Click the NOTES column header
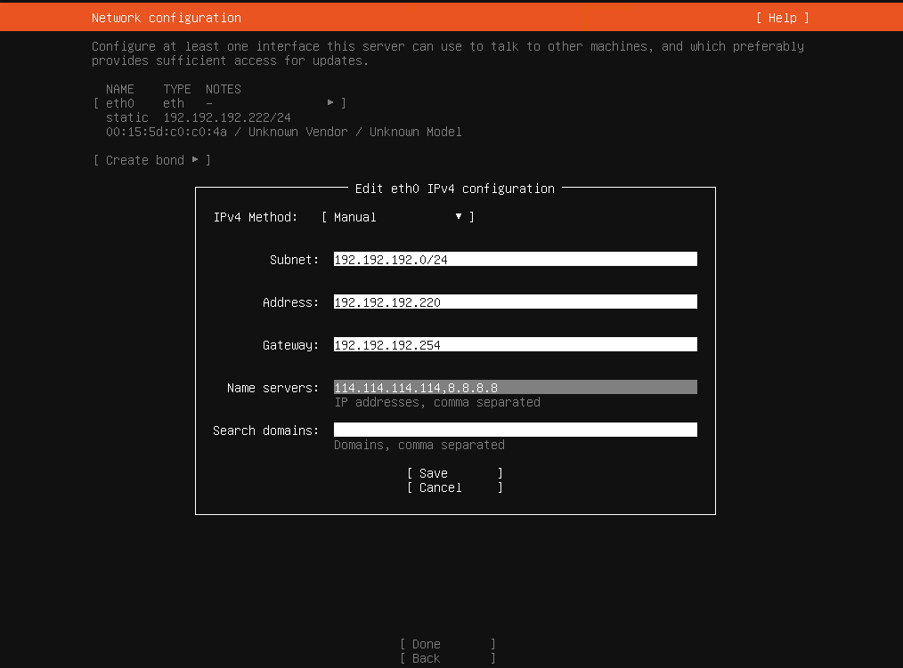 click(223, 89)
